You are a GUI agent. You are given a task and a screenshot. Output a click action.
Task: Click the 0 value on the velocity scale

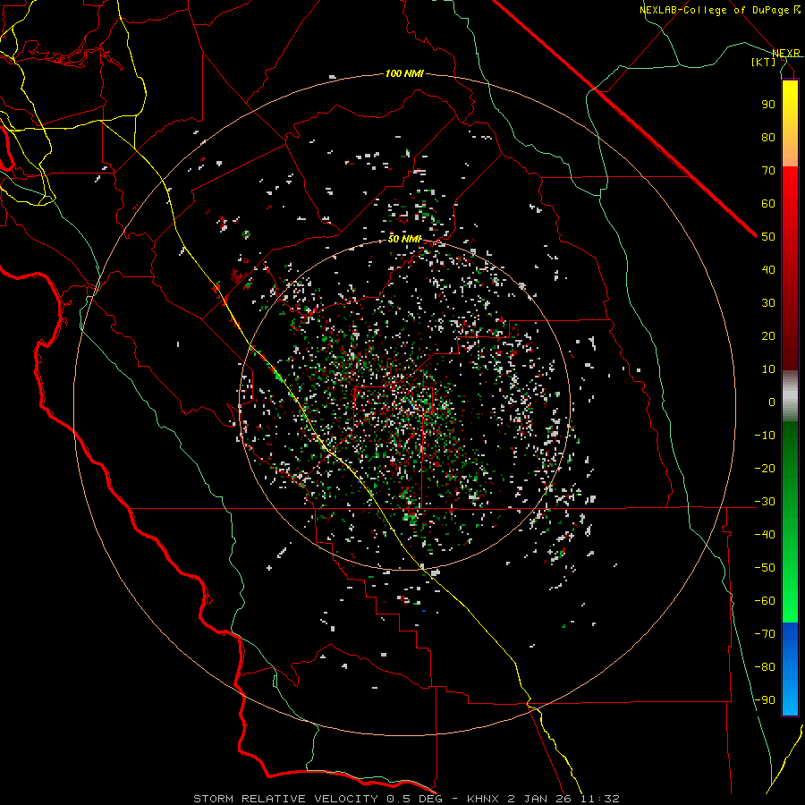tap(772, 402)
